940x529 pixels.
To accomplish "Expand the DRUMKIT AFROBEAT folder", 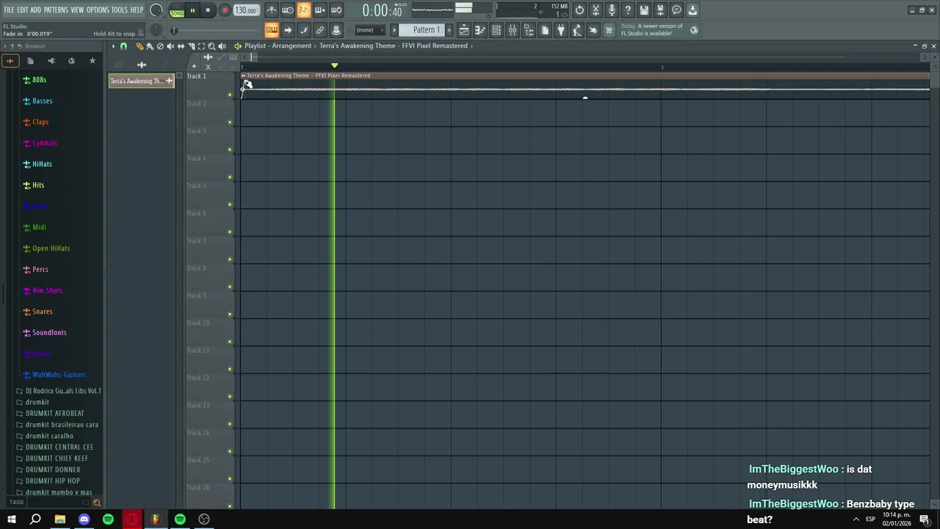I will pyautogui.click(x=54, y=414).
